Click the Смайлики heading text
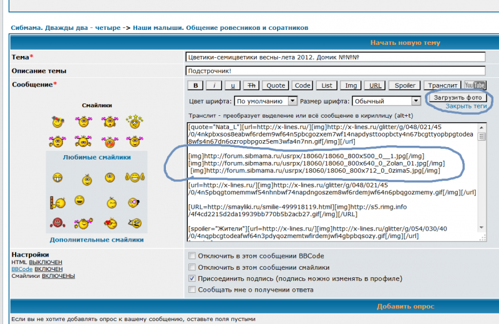The width and height of the screenshot is (499, 324). pos(97,105)
